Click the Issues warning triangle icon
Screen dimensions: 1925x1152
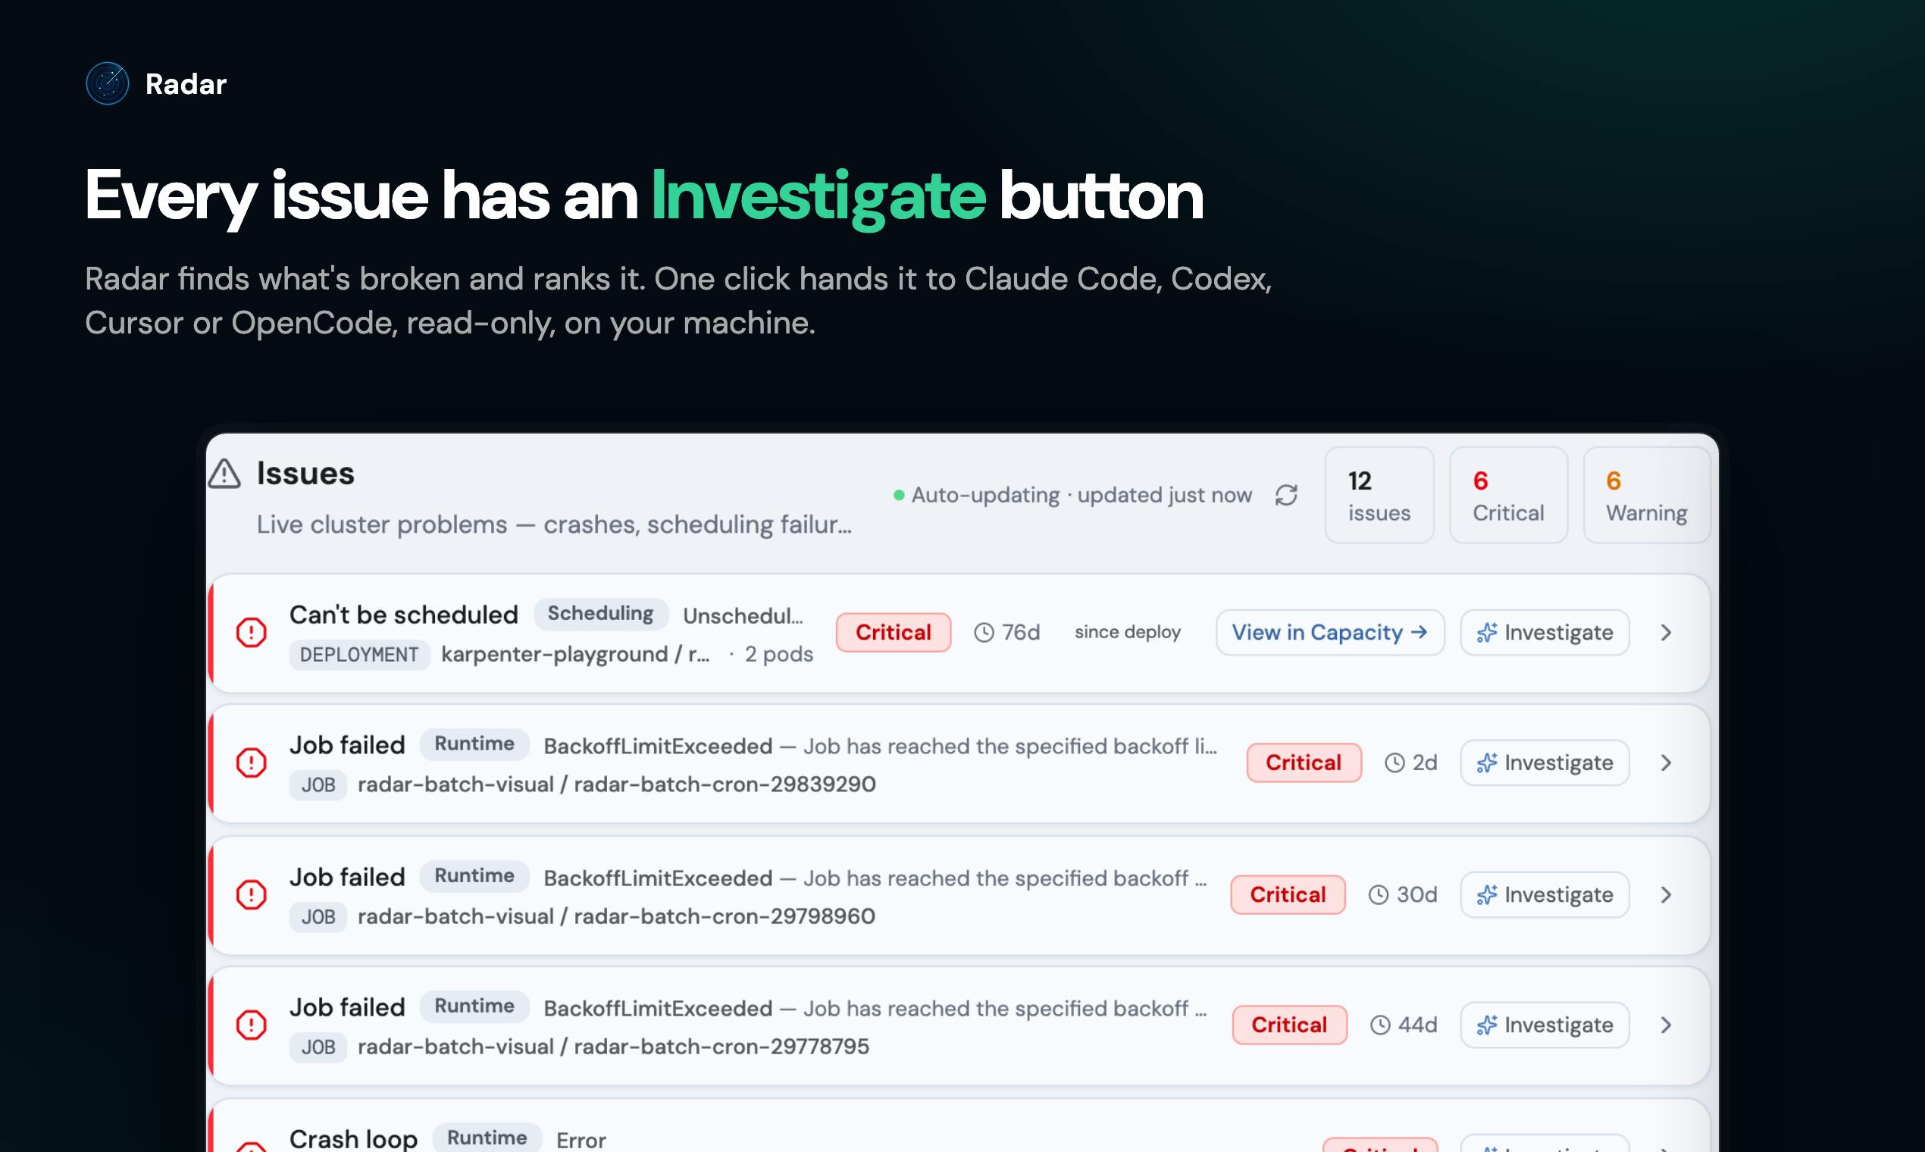pos(224,474)
